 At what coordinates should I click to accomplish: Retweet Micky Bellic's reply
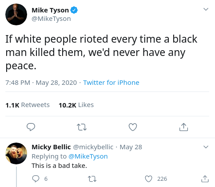coord(92,179)
